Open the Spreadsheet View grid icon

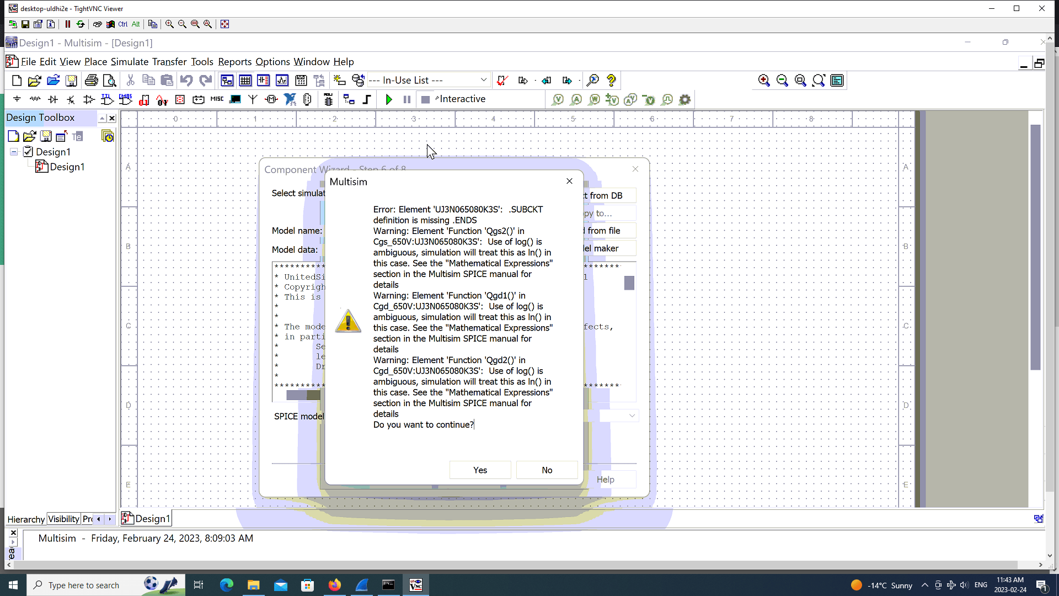(x=245, y=81)
